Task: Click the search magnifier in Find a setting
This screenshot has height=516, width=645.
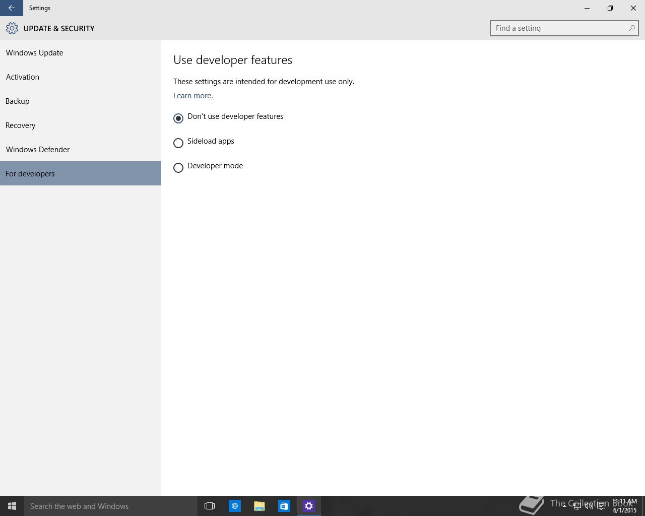Action: [x=631, y=28]
